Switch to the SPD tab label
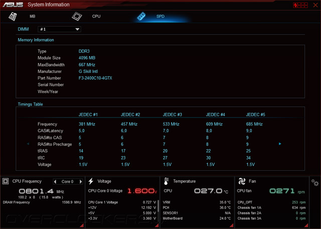The width and height of the screenshot is (321, 229). pyautogui.click(x=160, y=17)
